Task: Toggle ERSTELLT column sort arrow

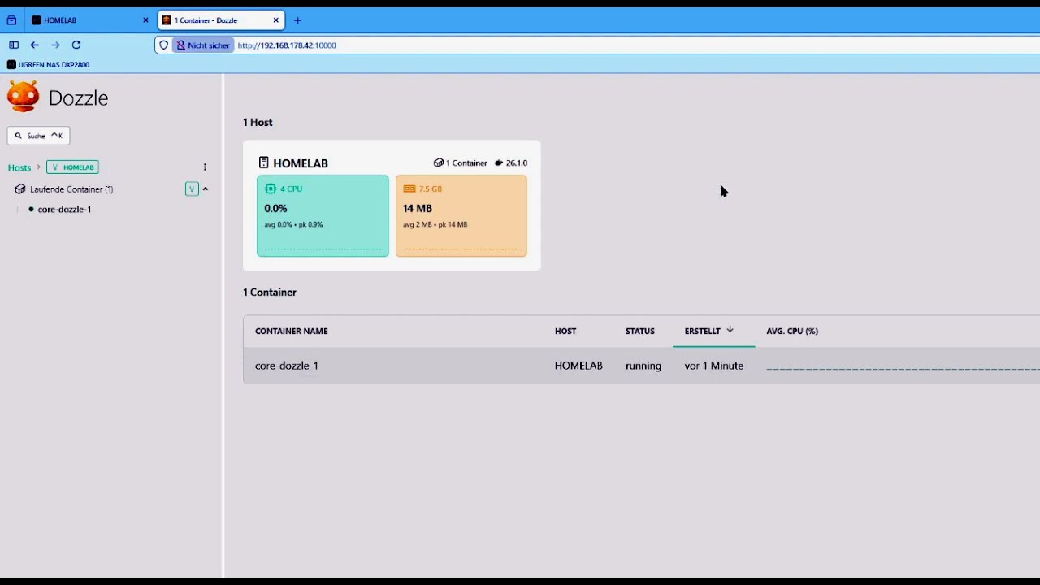Action: (730, 330)
